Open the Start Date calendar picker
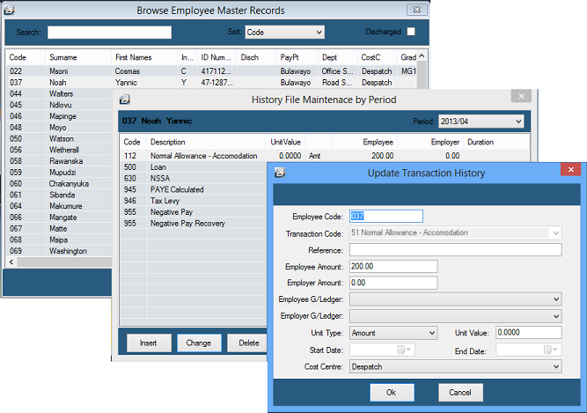The width and height of the screenshot is (587, 413). click(404, 350)
